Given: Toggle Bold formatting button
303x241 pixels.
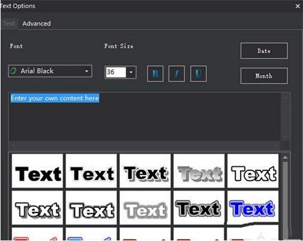Looking at the screenshot, I should pyautogui.click(x=155, y=73).
